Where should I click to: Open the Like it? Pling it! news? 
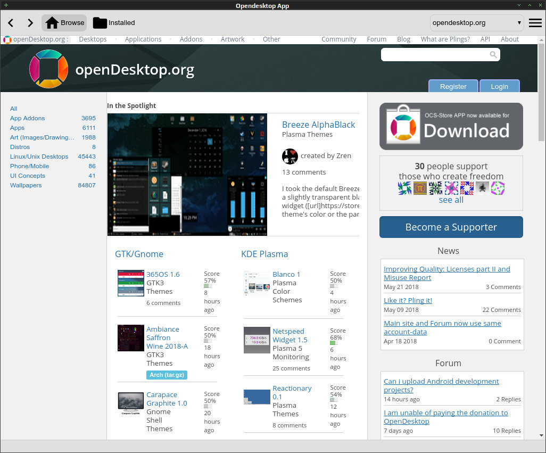(408, 300)
